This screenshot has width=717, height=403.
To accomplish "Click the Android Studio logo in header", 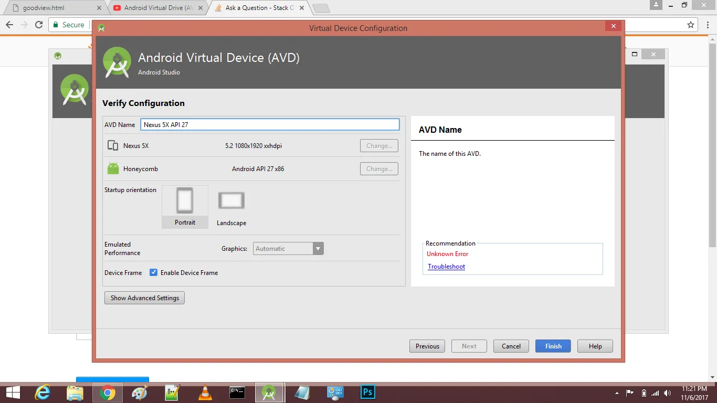I will click(117, 62).
